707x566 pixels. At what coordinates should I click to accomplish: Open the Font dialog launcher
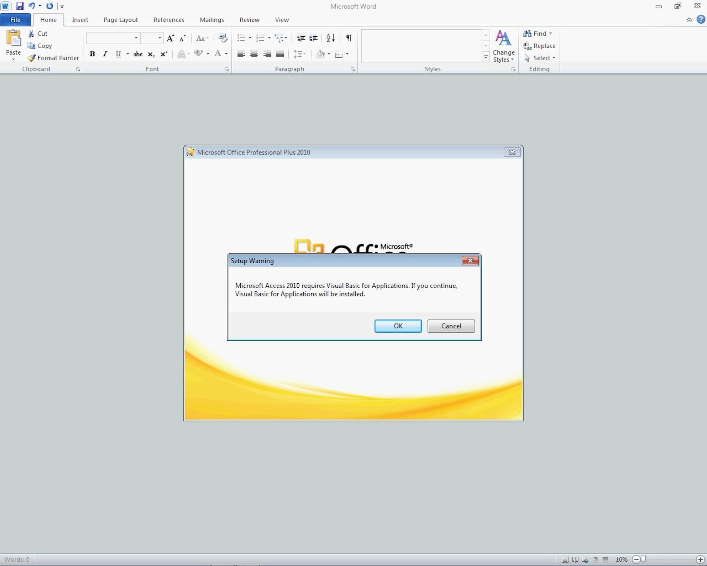(227, 69)
